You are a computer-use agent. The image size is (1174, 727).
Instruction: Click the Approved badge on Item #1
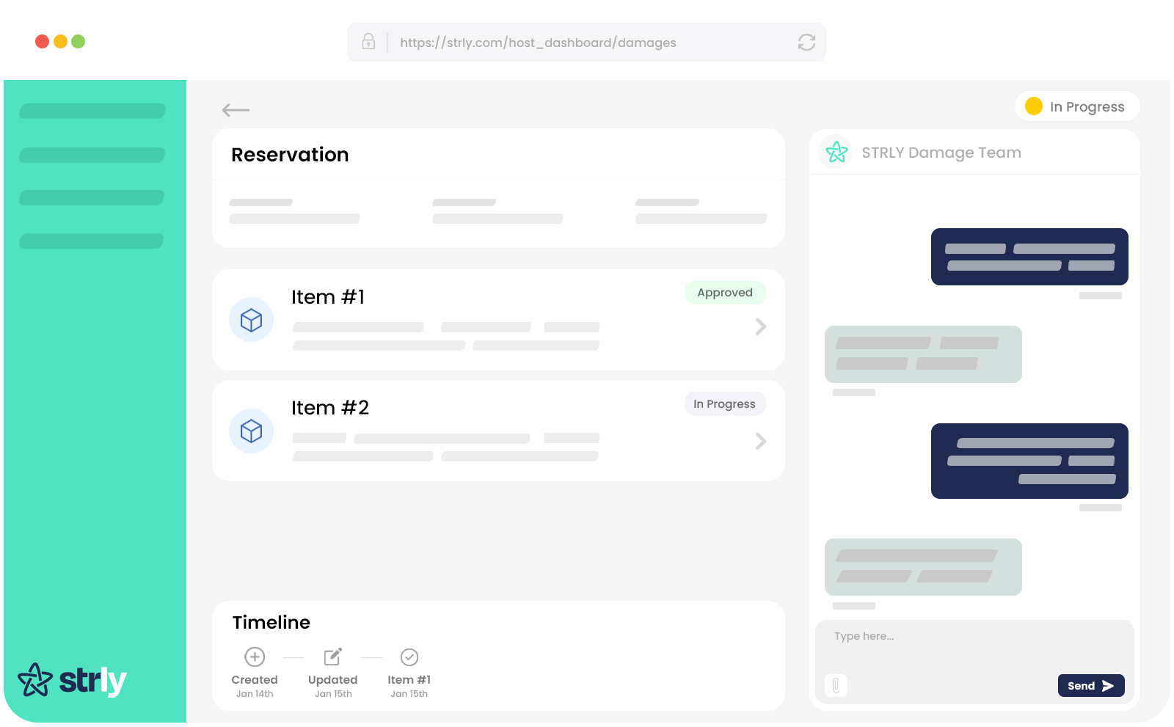[725, 293]
